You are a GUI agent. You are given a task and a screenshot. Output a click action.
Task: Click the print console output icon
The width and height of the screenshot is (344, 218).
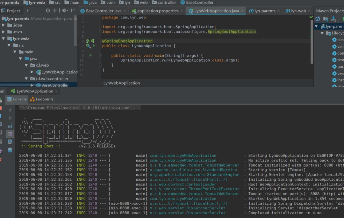[10, 142]
